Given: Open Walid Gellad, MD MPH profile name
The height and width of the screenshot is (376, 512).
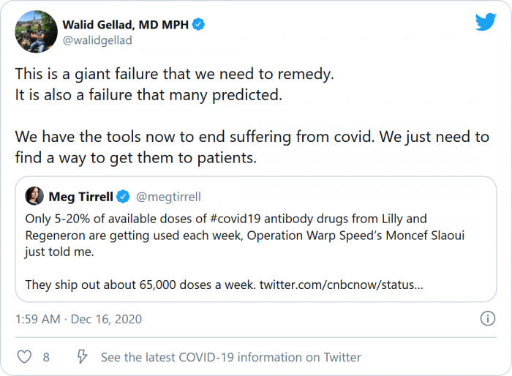Looking at the screenshot, I should [126, 25].
